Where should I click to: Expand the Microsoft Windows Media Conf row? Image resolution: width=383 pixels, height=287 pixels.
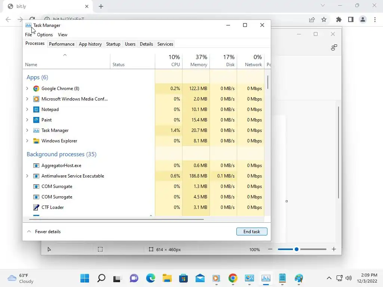[27, 99]
